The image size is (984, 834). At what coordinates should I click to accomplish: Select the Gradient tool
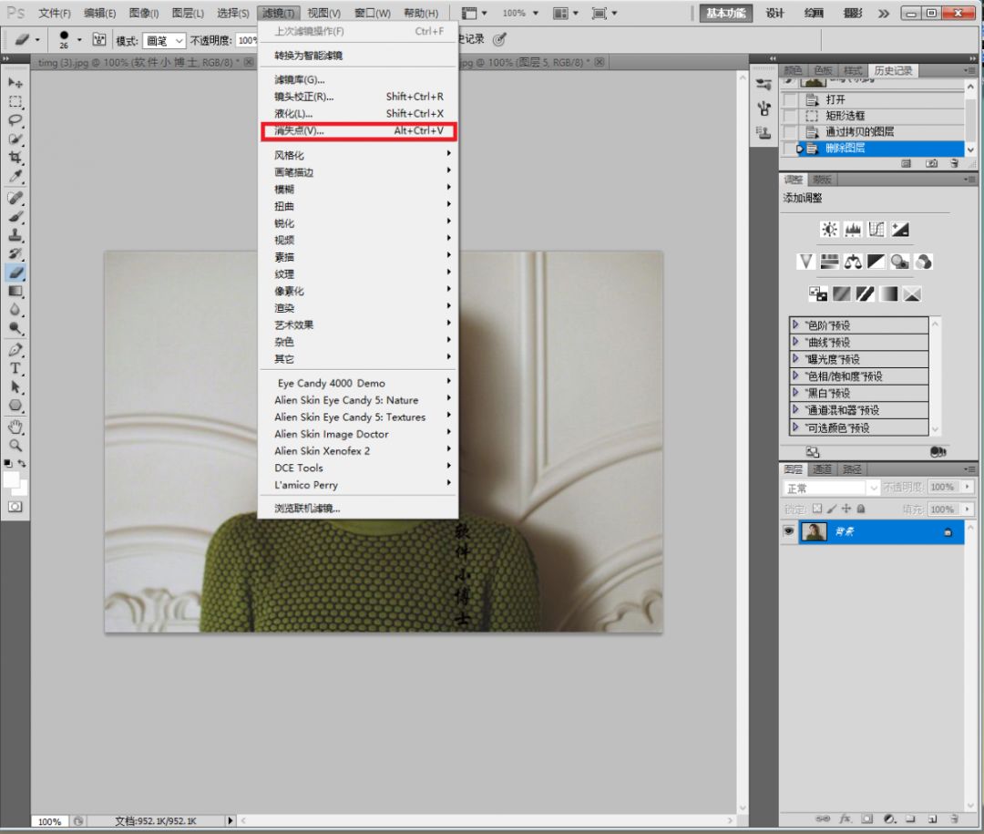click(15, 292)
